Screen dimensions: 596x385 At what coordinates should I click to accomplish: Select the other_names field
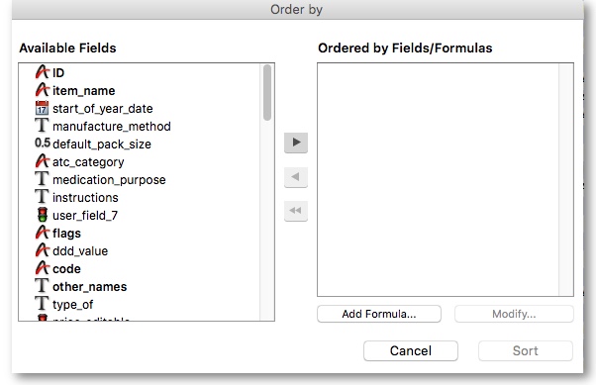(x=90, y=287)
